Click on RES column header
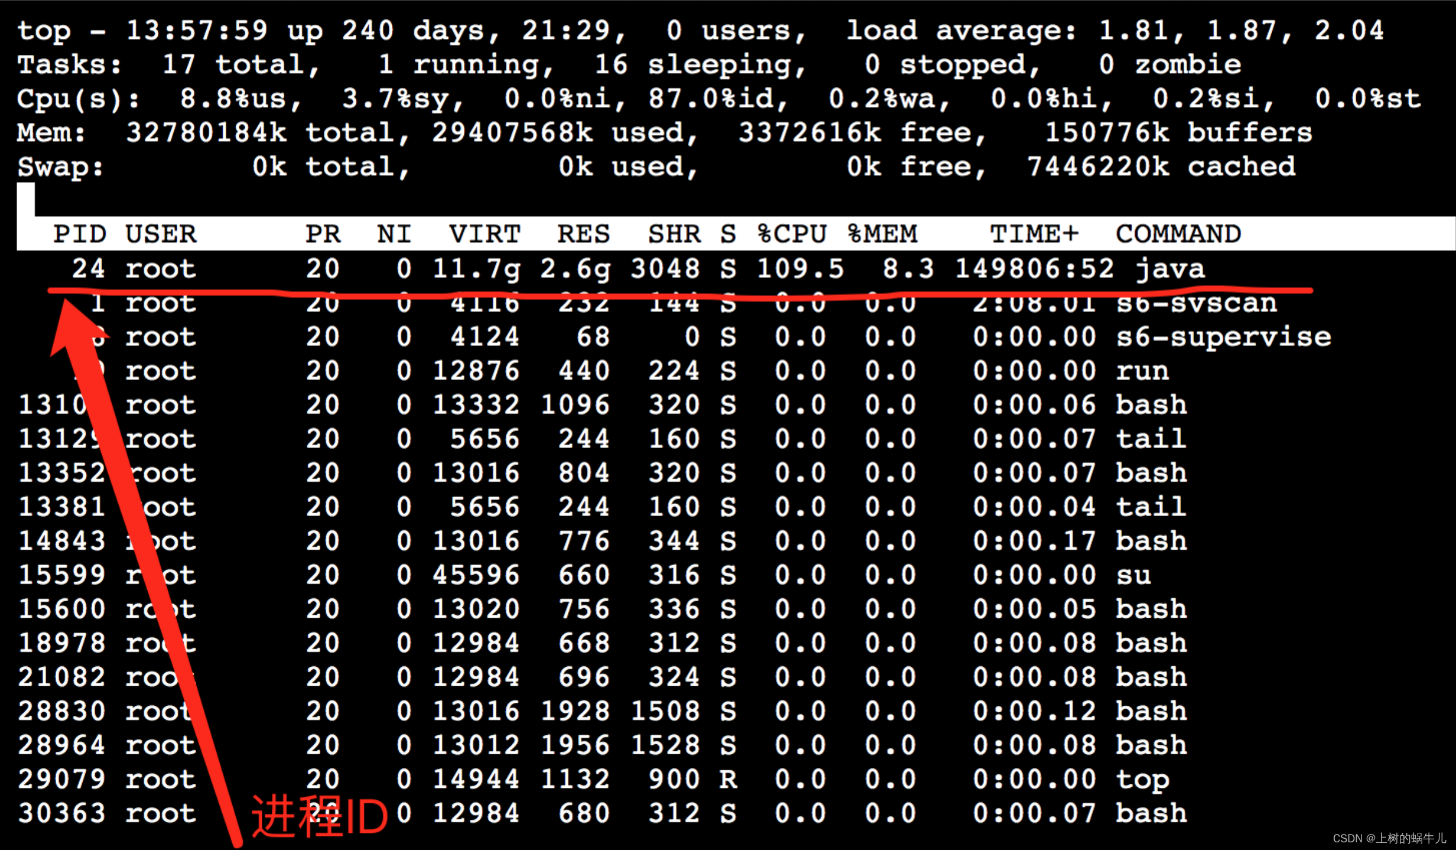Screen dimensions: 1456x850 (x=586, y=235)
